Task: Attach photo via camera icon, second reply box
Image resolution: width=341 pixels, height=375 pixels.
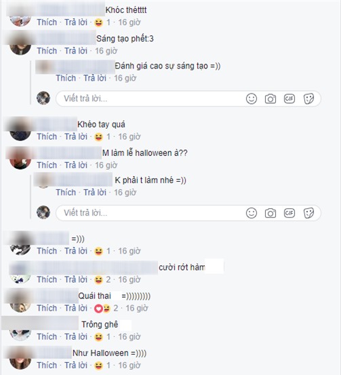Action: (x=270, y=213)
